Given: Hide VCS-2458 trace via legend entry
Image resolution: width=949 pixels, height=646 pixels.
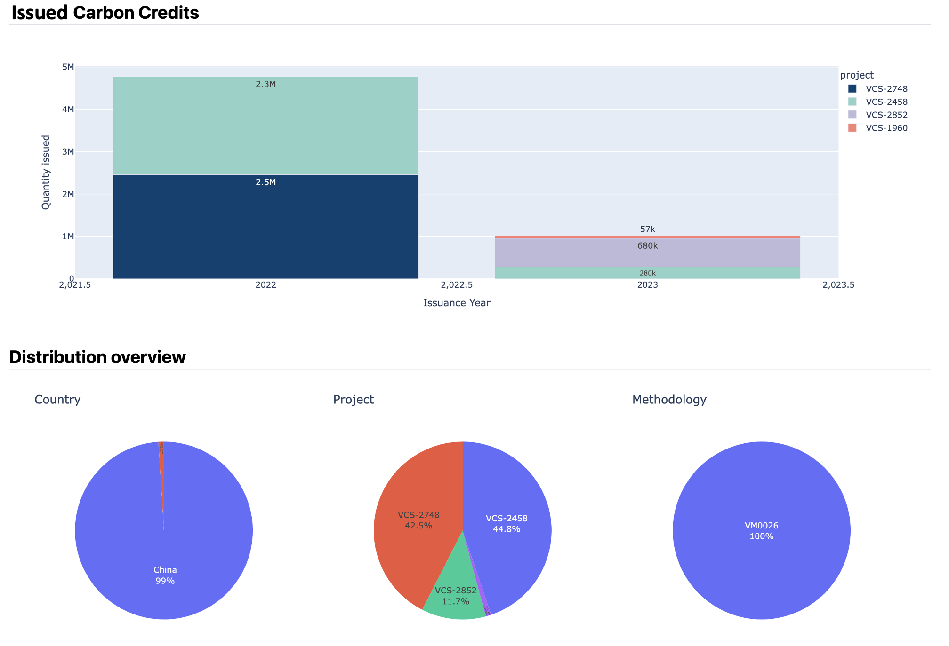Looking at the screenshot, I should coord(886,102).
